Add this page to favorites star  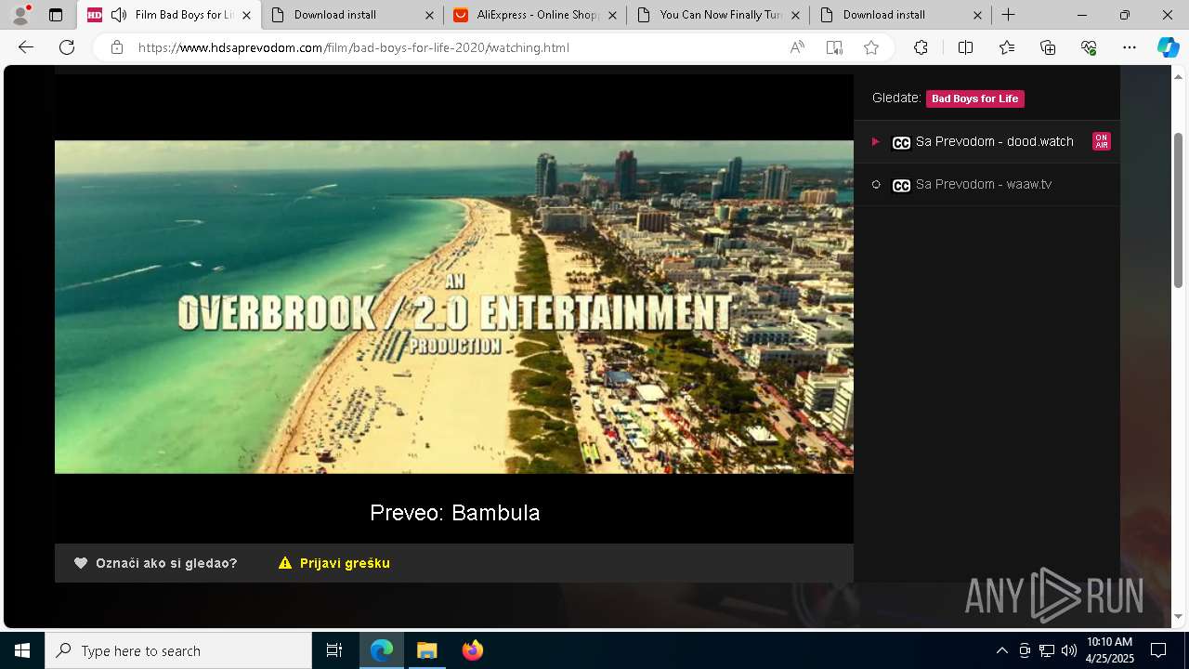tap(871, 47)
